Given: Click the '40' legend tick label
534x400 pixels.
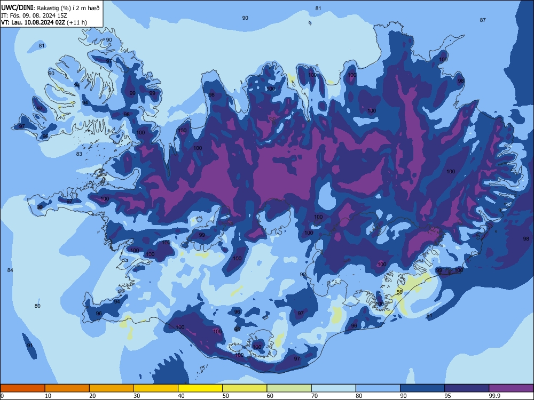Looking at the screenshot, I should [x=181, y=396].
